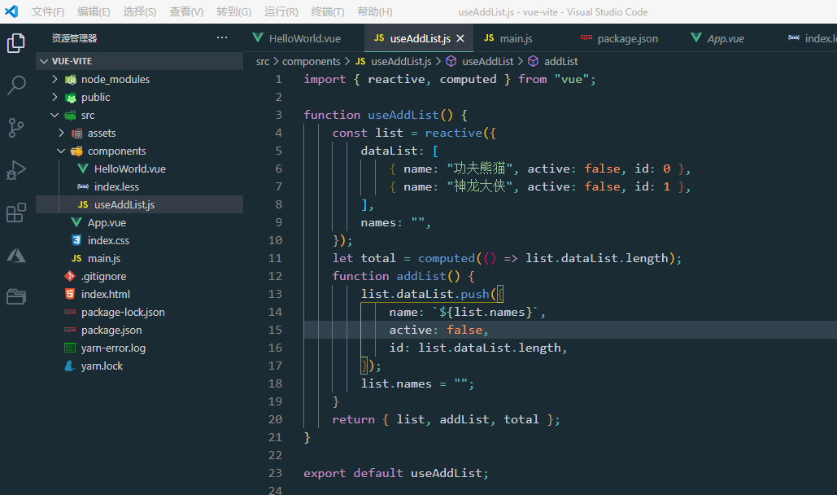This screenshot has width=837, height=495.
Task: Open the 终端(T) menu
Action: tap(328, 11)
